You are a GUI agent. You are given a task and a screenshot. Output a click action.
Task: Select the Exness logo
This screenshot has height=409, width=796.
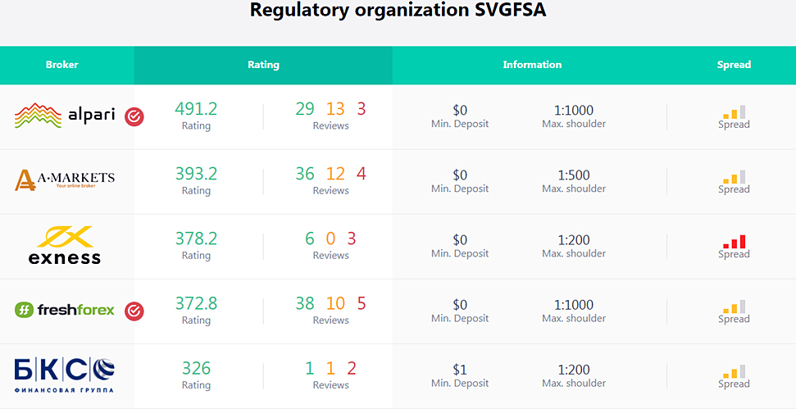click(x=65, y=245)
